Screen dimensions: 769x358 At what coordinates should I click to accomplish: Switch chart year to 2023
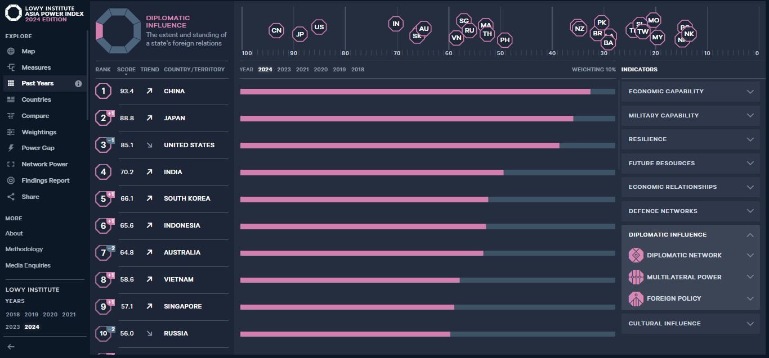click(284, 70)
